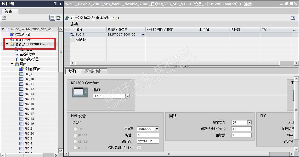
Task: Select the RS232 type radio button
Action: (75, 135)
